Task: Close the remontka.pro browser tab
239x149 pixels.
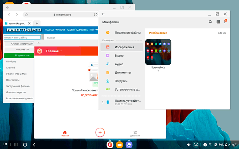Action: [x=29, y=24]
